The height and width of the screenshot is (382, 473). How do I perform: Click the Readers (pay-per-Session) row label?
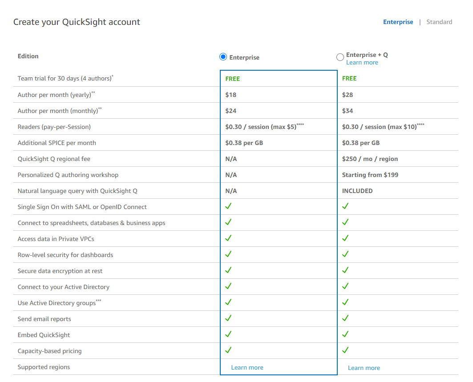coord(54,127)
